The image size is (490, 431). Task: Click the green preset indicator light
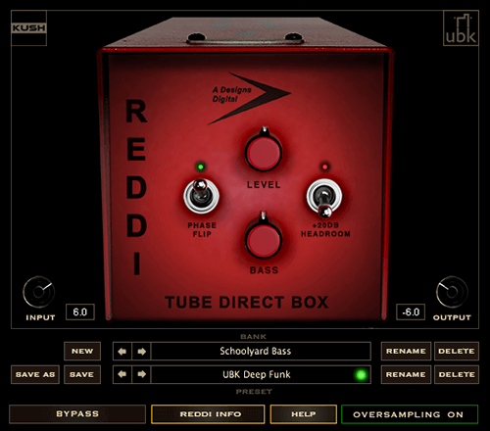pos(361,374)
